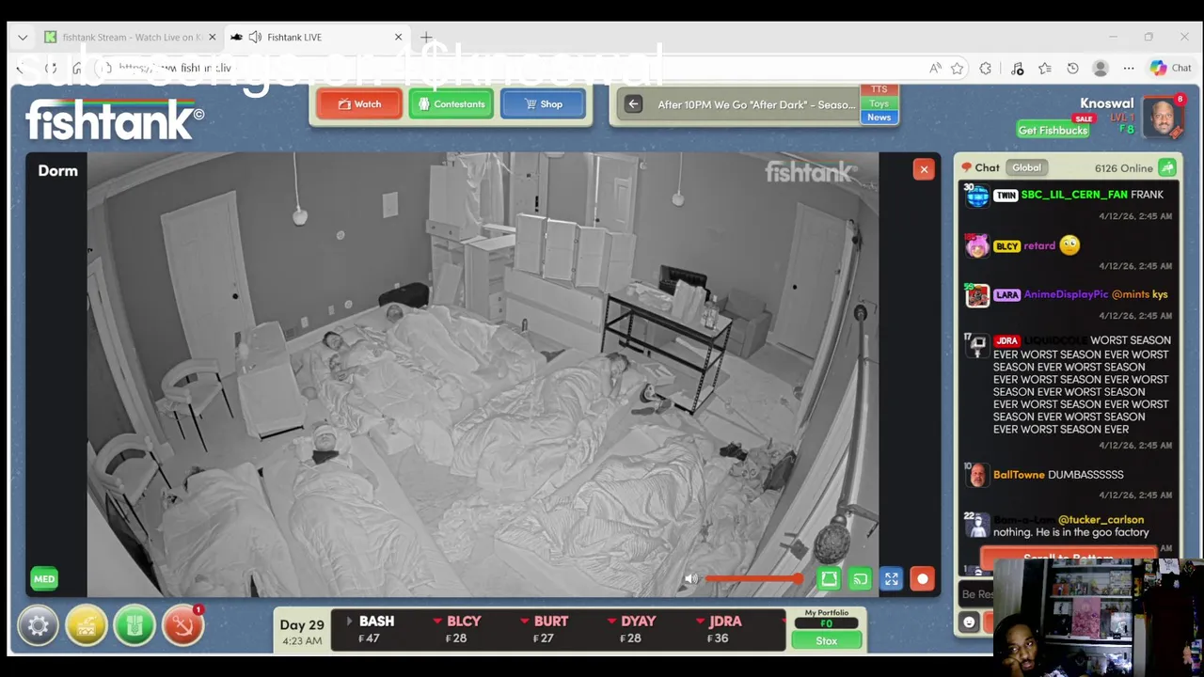Toggle theater mode on player
Viewport: 1204px width, 677px height.
point(829,579)
